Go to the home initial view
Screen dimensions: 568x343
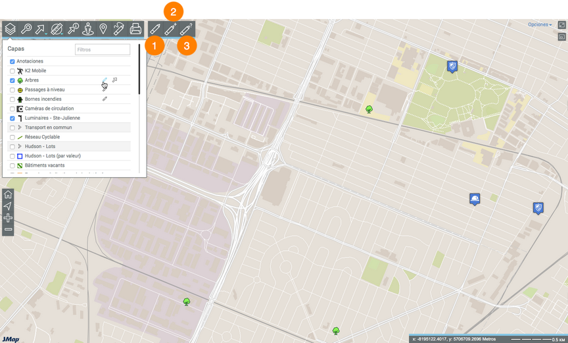pos(8,195)
